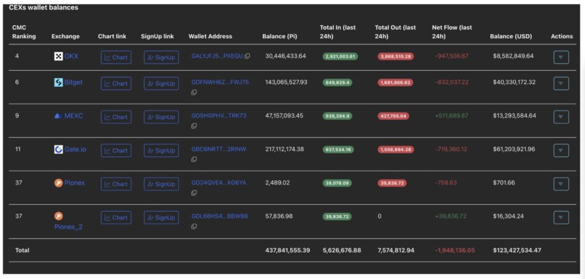Copy the Pionex_2 wallet address icon
This screenshot has height=279, width=585.
194,227
